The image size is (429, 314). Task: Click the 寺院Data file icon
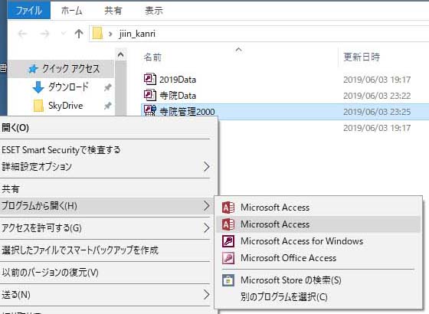[150, 95]
